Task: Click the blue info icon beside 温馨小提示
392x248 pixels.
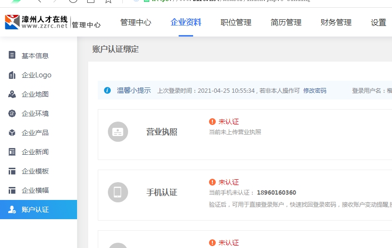Action: [107, 90]
